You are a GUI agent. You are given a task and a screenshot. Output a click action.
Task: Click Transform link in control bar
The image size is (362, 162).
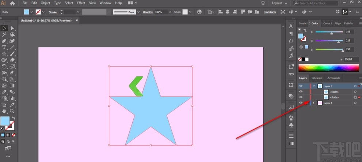[x=270, y=12]
